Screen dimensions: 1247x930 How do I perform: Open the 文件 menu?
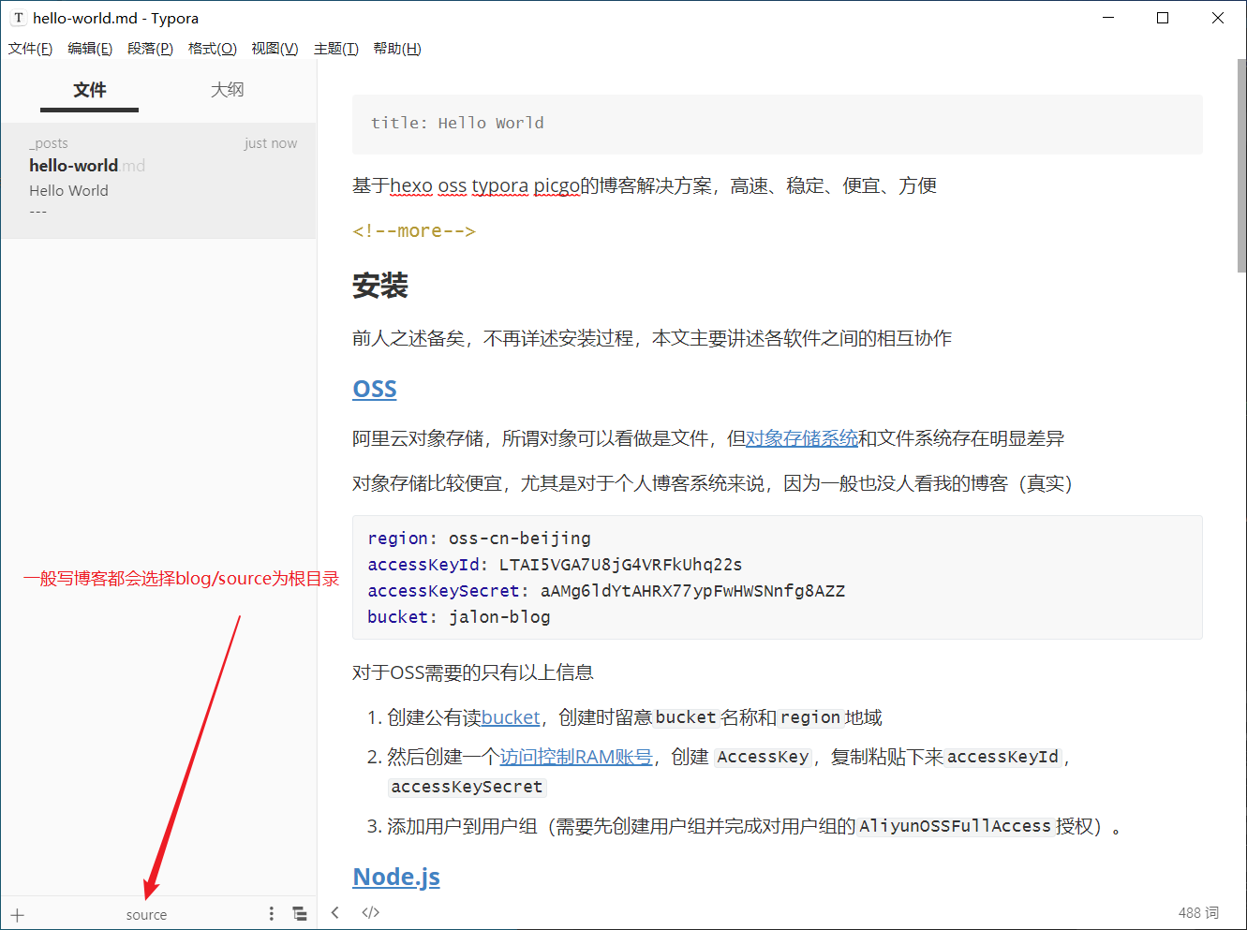[x=30, y=49]
